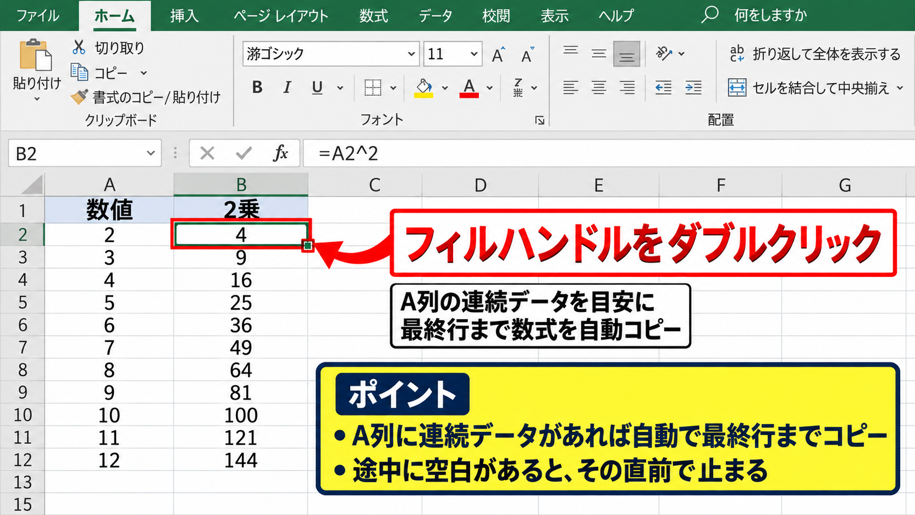The height and width of the screenshot is (515, 915).
Task: Expand the セルを結合して中央揃え dropdown arrow
Action: coord(900,88)
